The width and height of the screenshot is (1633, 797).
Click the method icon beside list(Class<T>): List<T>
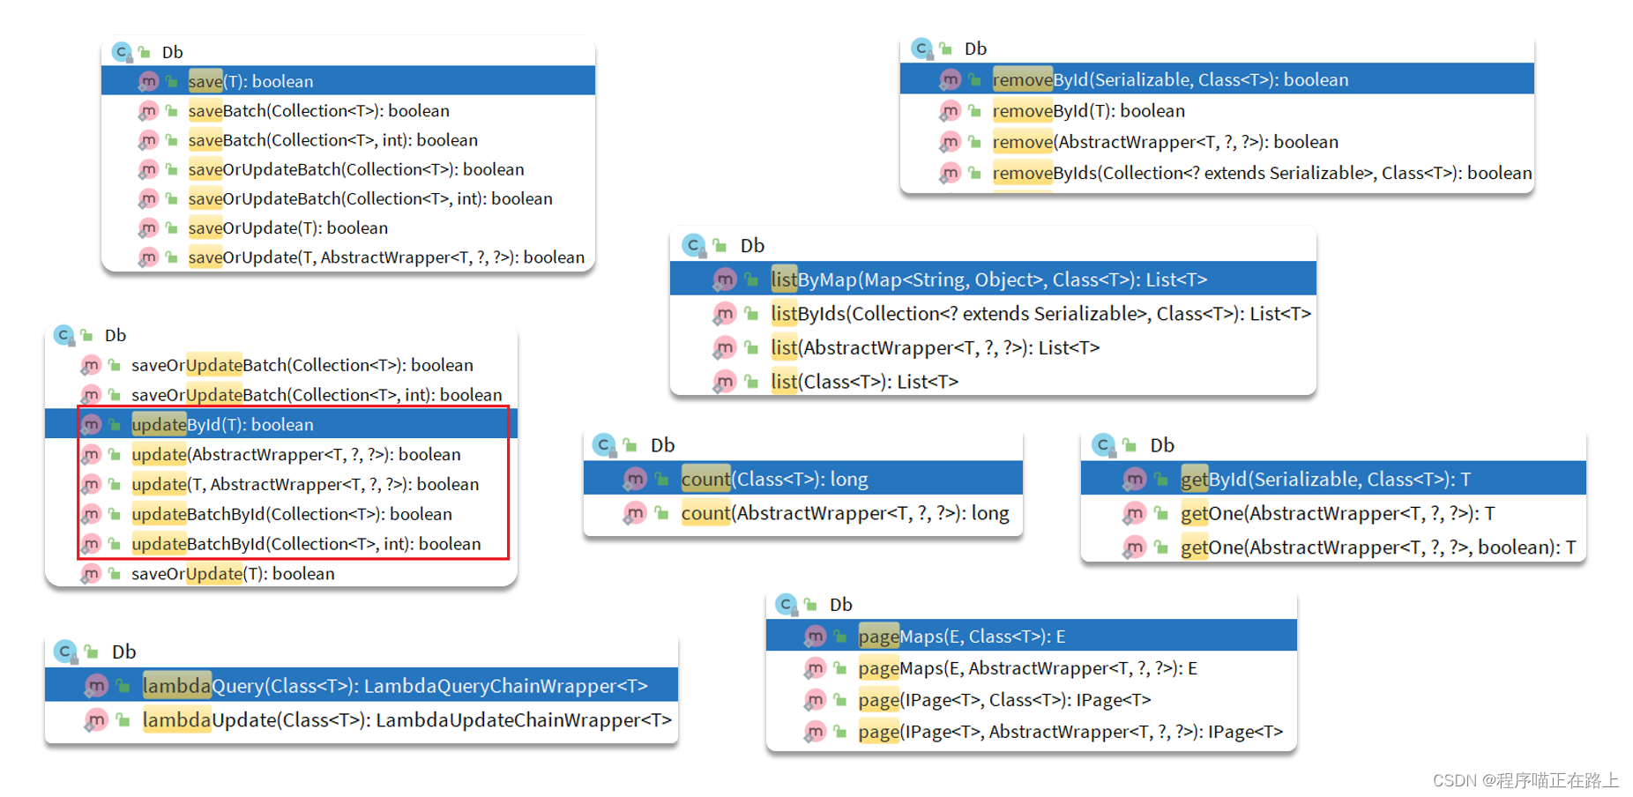(x=724, y=382)
